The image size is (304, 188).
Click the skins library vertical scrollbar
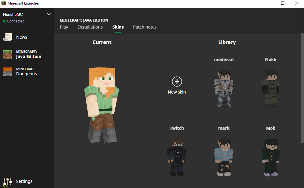[302, 88]
